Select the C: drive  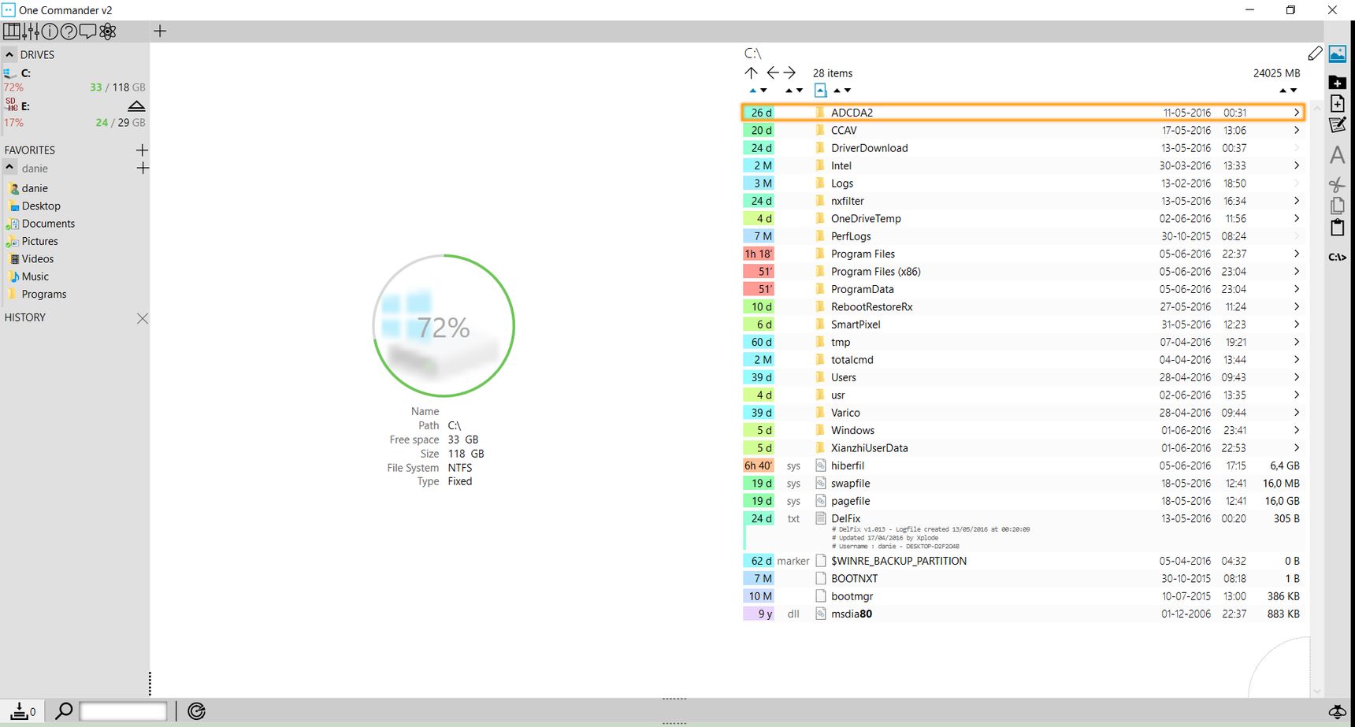click(x=75, y=80)
